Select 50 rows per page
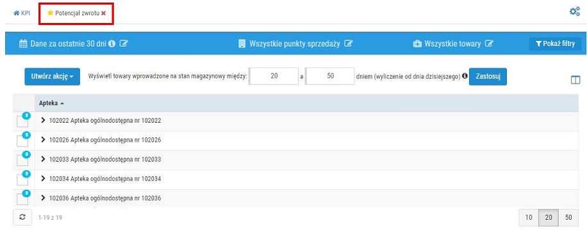This screenshot has width=587, height=230. coord(568,217)
